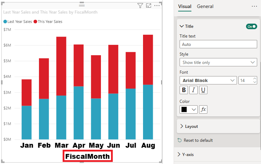The image size is (261, 164).
Task: Collapse the Title section chevron
Action: click(x=182, y=26)
